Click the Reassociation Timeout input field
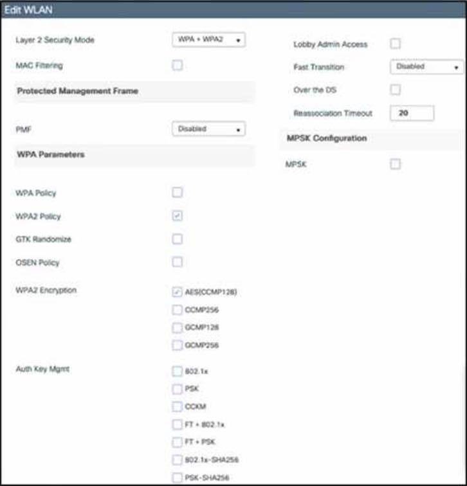 (x=412, y=114)
